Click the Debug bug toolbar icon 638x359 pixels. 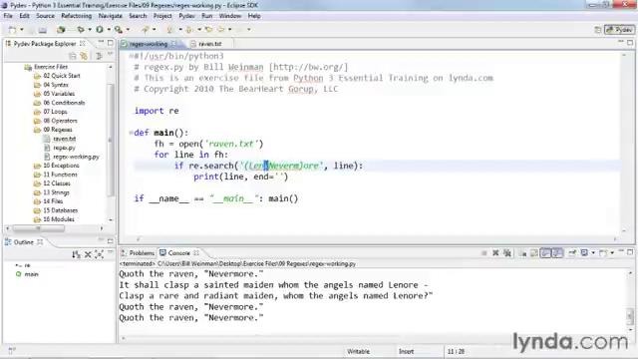(81, 29)
